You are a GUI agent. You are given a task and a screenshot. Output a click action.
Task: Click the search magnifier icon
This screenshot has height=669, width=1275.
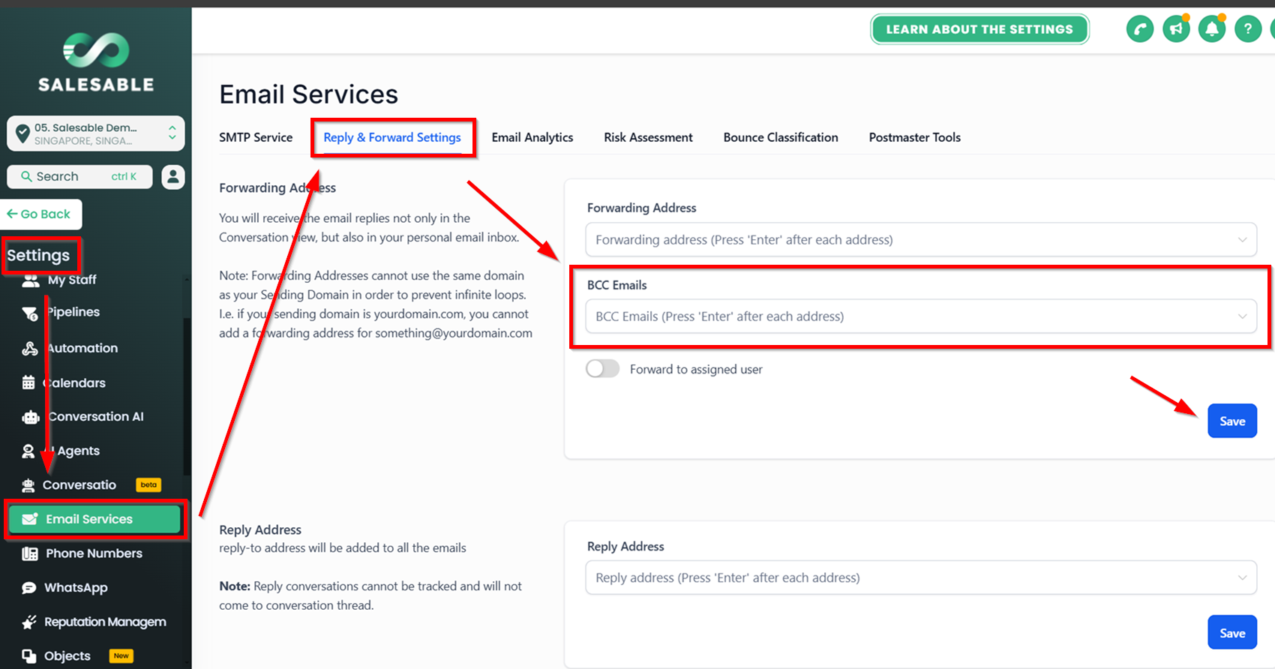(26, 176)
